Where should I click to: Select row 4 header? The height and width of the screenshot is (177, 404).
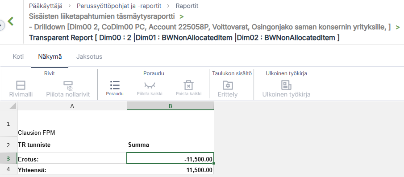pos(8,169)
